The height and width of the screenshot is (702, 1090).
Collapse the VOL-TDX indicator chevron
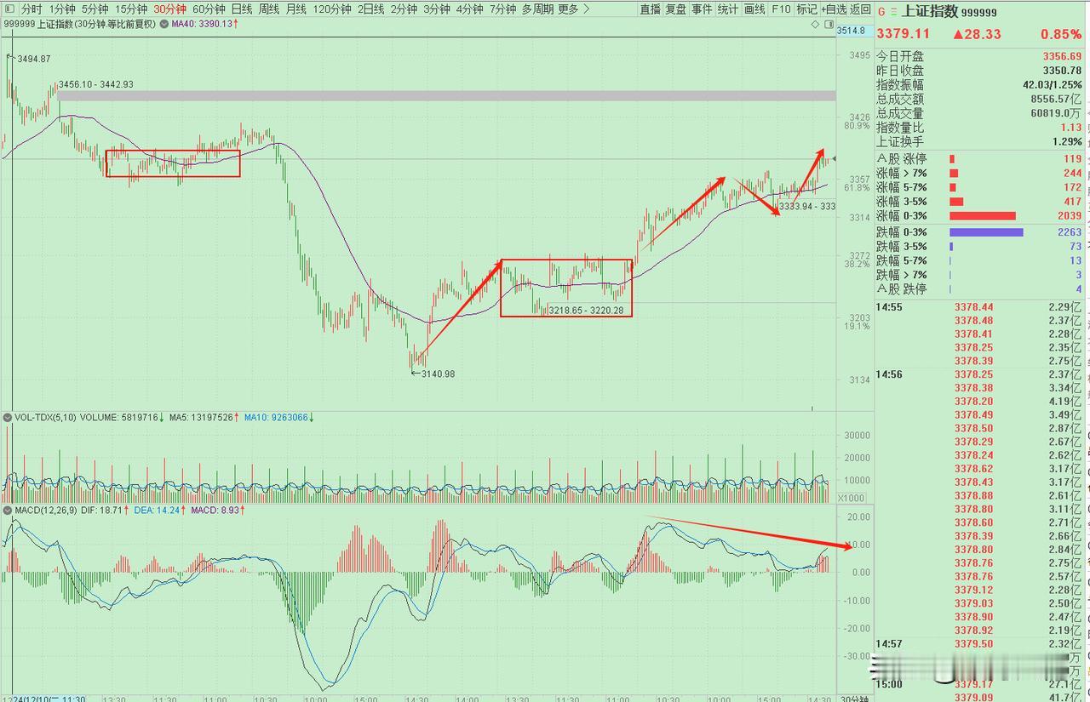pyautogui.click(x=8, y=418)
